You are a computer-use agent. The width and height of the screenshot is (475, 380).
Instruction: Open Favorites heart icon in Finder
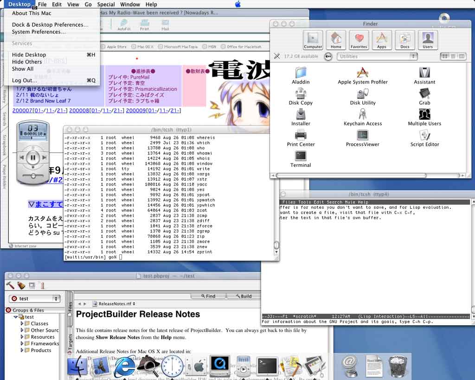(359, 40)
